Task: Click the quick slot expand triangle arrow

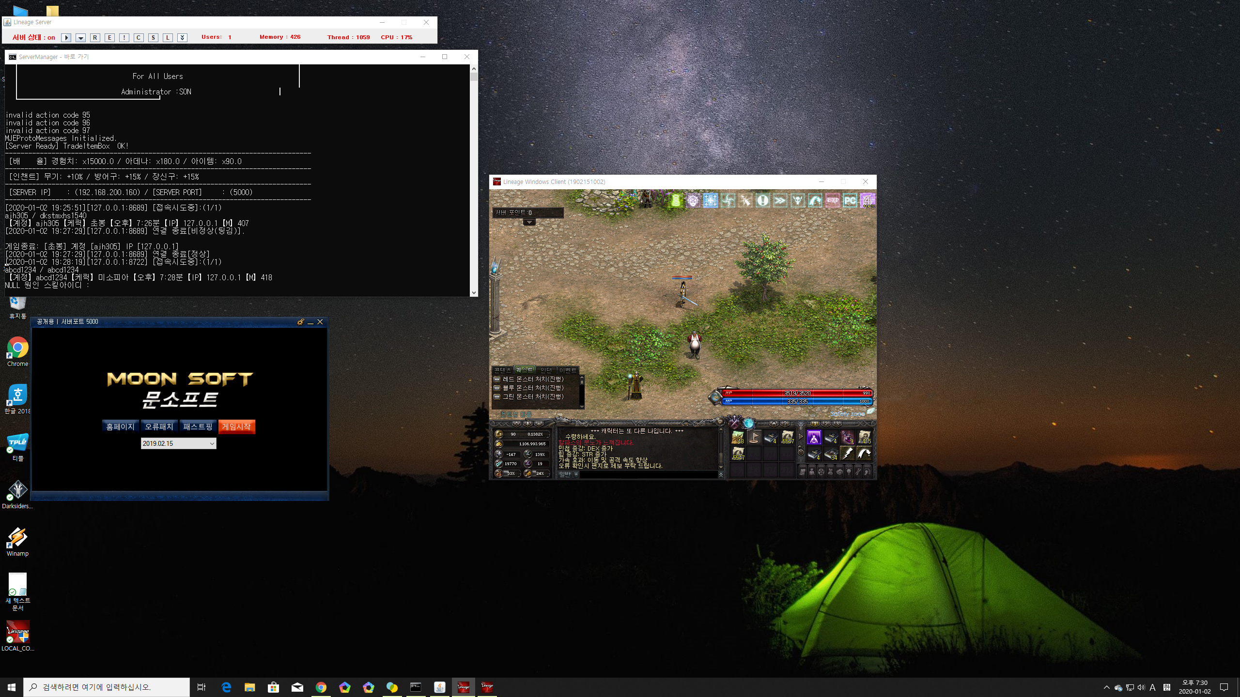Action: point(801,437)
